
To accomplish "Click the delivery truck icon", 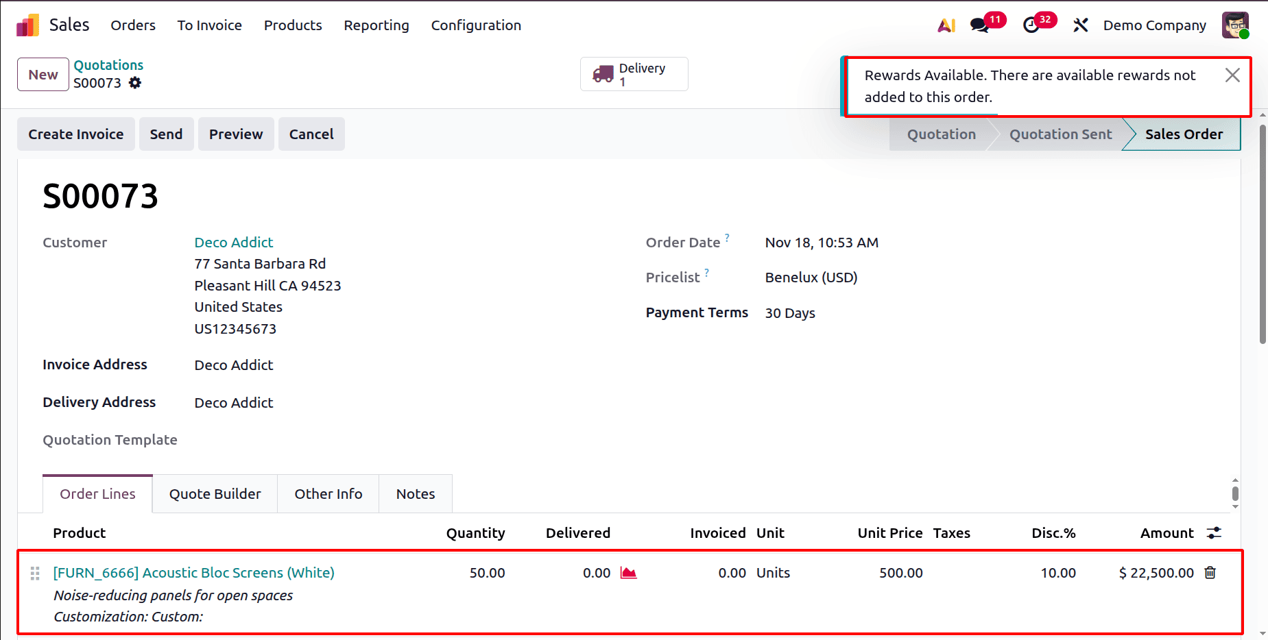I will point(604,73).
